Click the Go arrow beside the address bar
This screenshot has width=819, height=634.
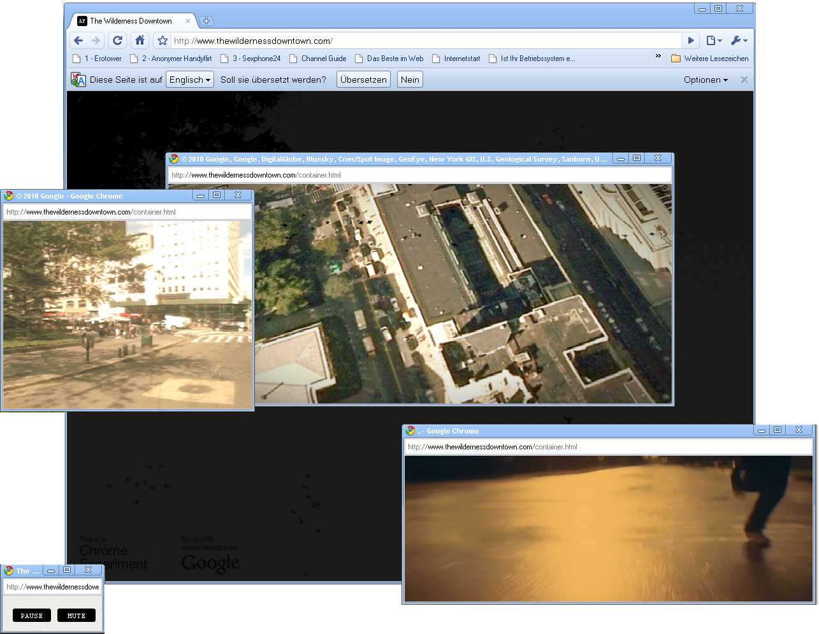click(691, 41)
